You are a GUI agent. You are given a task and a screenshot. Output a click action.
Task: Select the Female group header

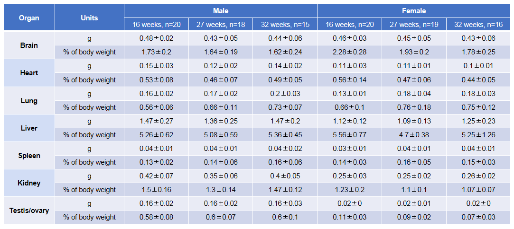tap(414, 11)
